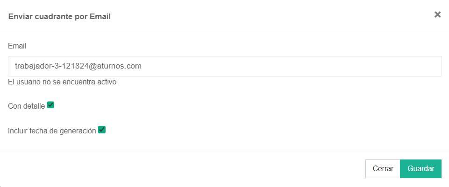The image size is (449, 187).
Task: Turn off the detail option green checkmark
Action: coord(51,105)
